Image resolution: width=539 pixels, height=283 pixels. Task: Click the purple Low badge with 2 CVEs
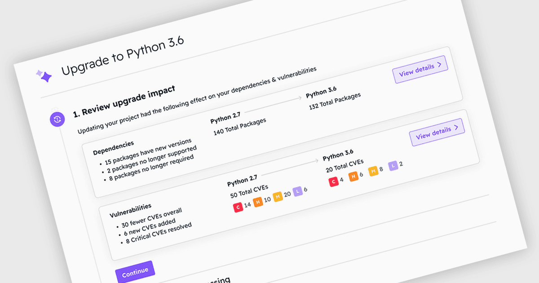pyautogui.click(x=393, y=166)
